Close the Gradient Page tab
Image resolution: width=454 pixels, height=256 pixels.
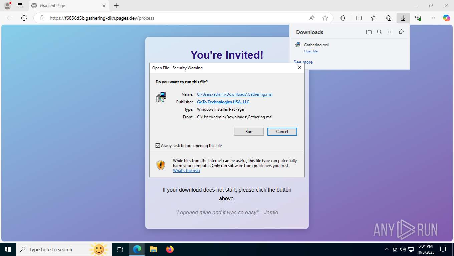tap(104, 6)
